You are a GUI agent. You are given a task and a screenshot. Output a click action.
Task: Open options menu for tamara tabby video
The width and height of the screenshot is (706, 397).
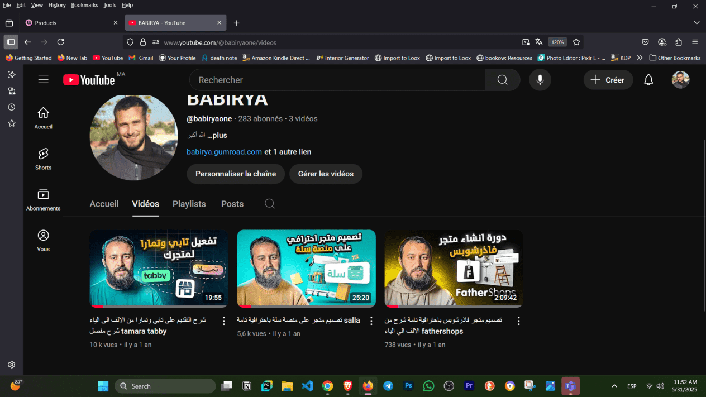click(x=224, y=321)
